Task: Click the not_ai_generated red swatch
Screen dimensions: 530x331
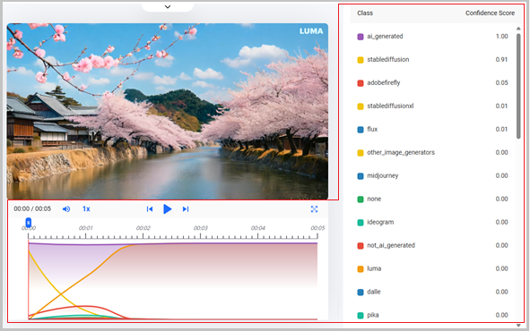Action: [361, 246]
